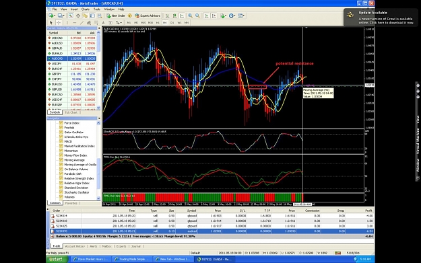Select the crosshair tool

coord(59,23)
